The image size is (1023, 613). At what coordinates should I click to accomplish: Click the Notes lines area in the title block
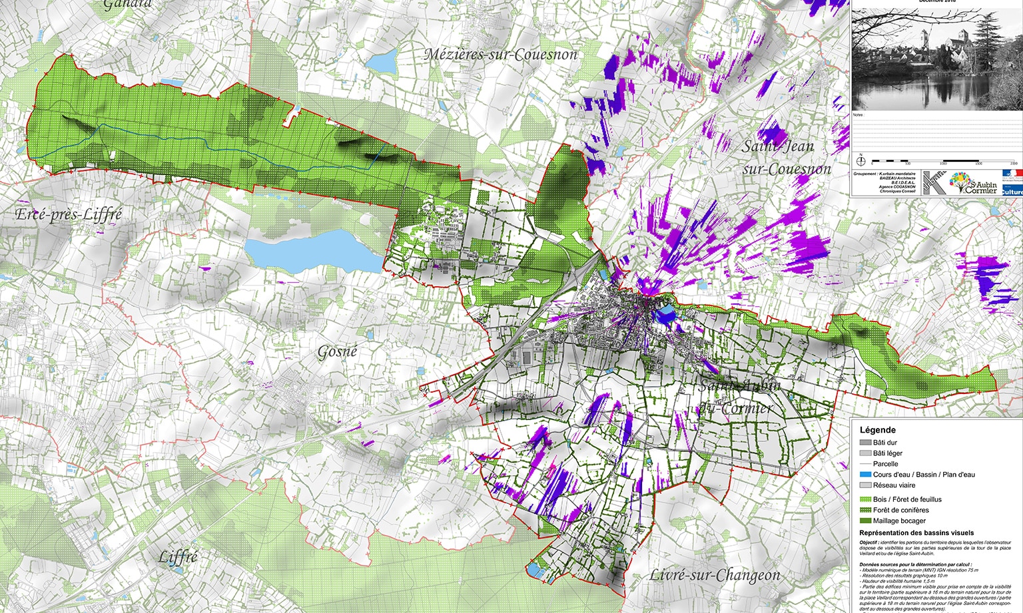click(937, 133)
